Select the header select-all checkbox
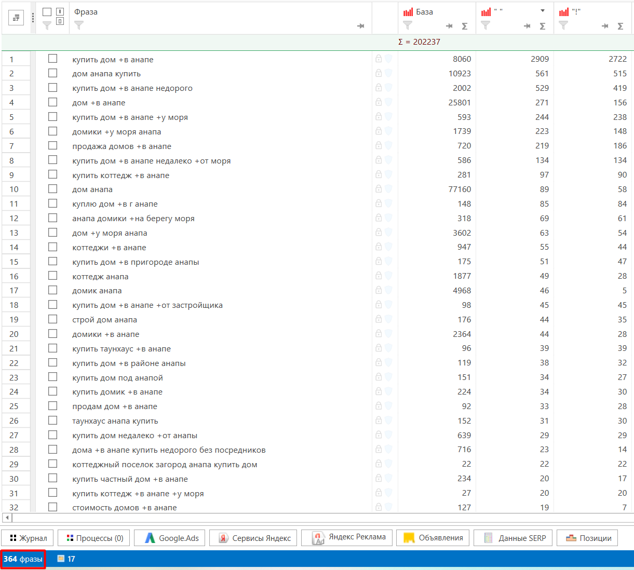 (47, 12)
